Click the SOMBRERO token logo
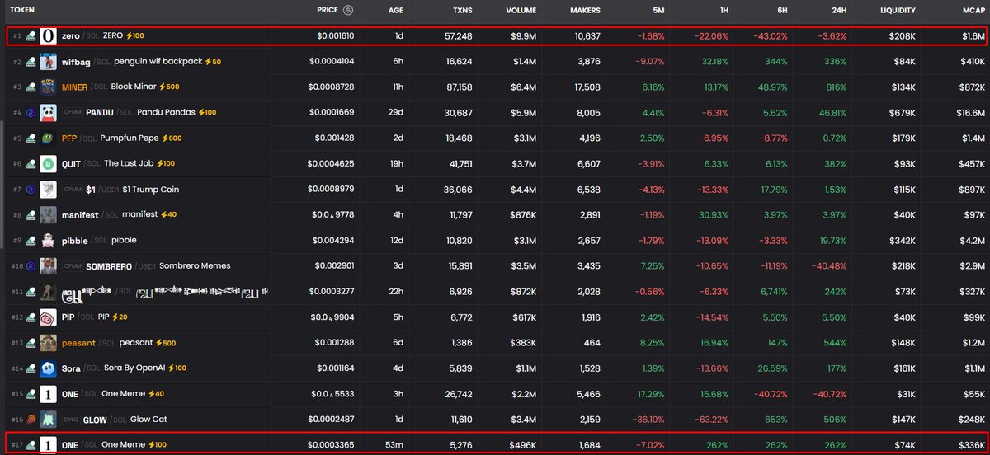The image size is (990, 455). (x=48, y=266)
